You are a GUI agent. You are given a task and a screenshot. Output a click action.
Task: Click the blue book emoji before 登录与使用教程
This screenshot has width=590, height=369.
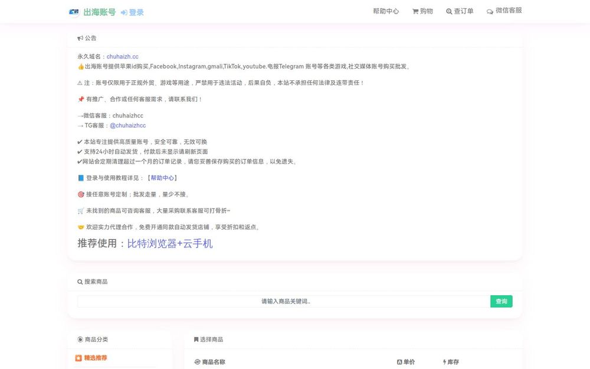tap(80, 178)
